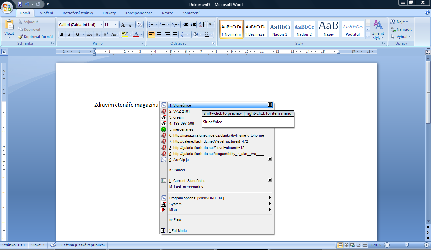The image size is (431, 250).
Task: Undo last action in quick access toolbar
Action: tap(28, 4)
